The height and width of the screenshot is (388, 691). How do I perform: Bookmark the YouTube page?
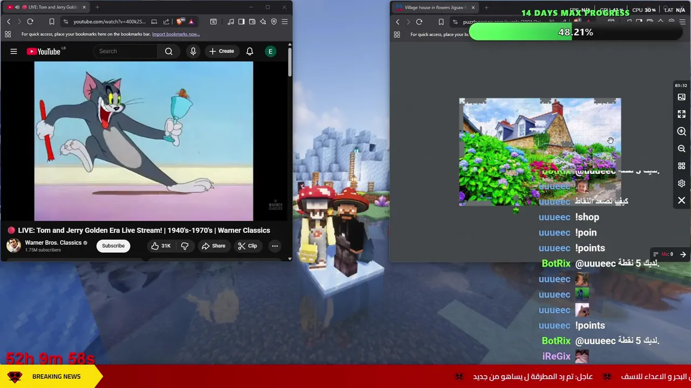52,22
